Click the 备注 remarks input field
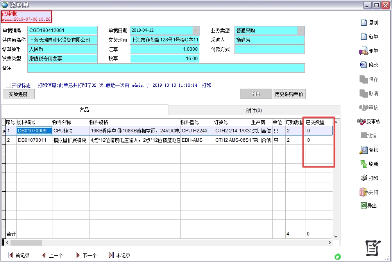 [x=166, y=68]
